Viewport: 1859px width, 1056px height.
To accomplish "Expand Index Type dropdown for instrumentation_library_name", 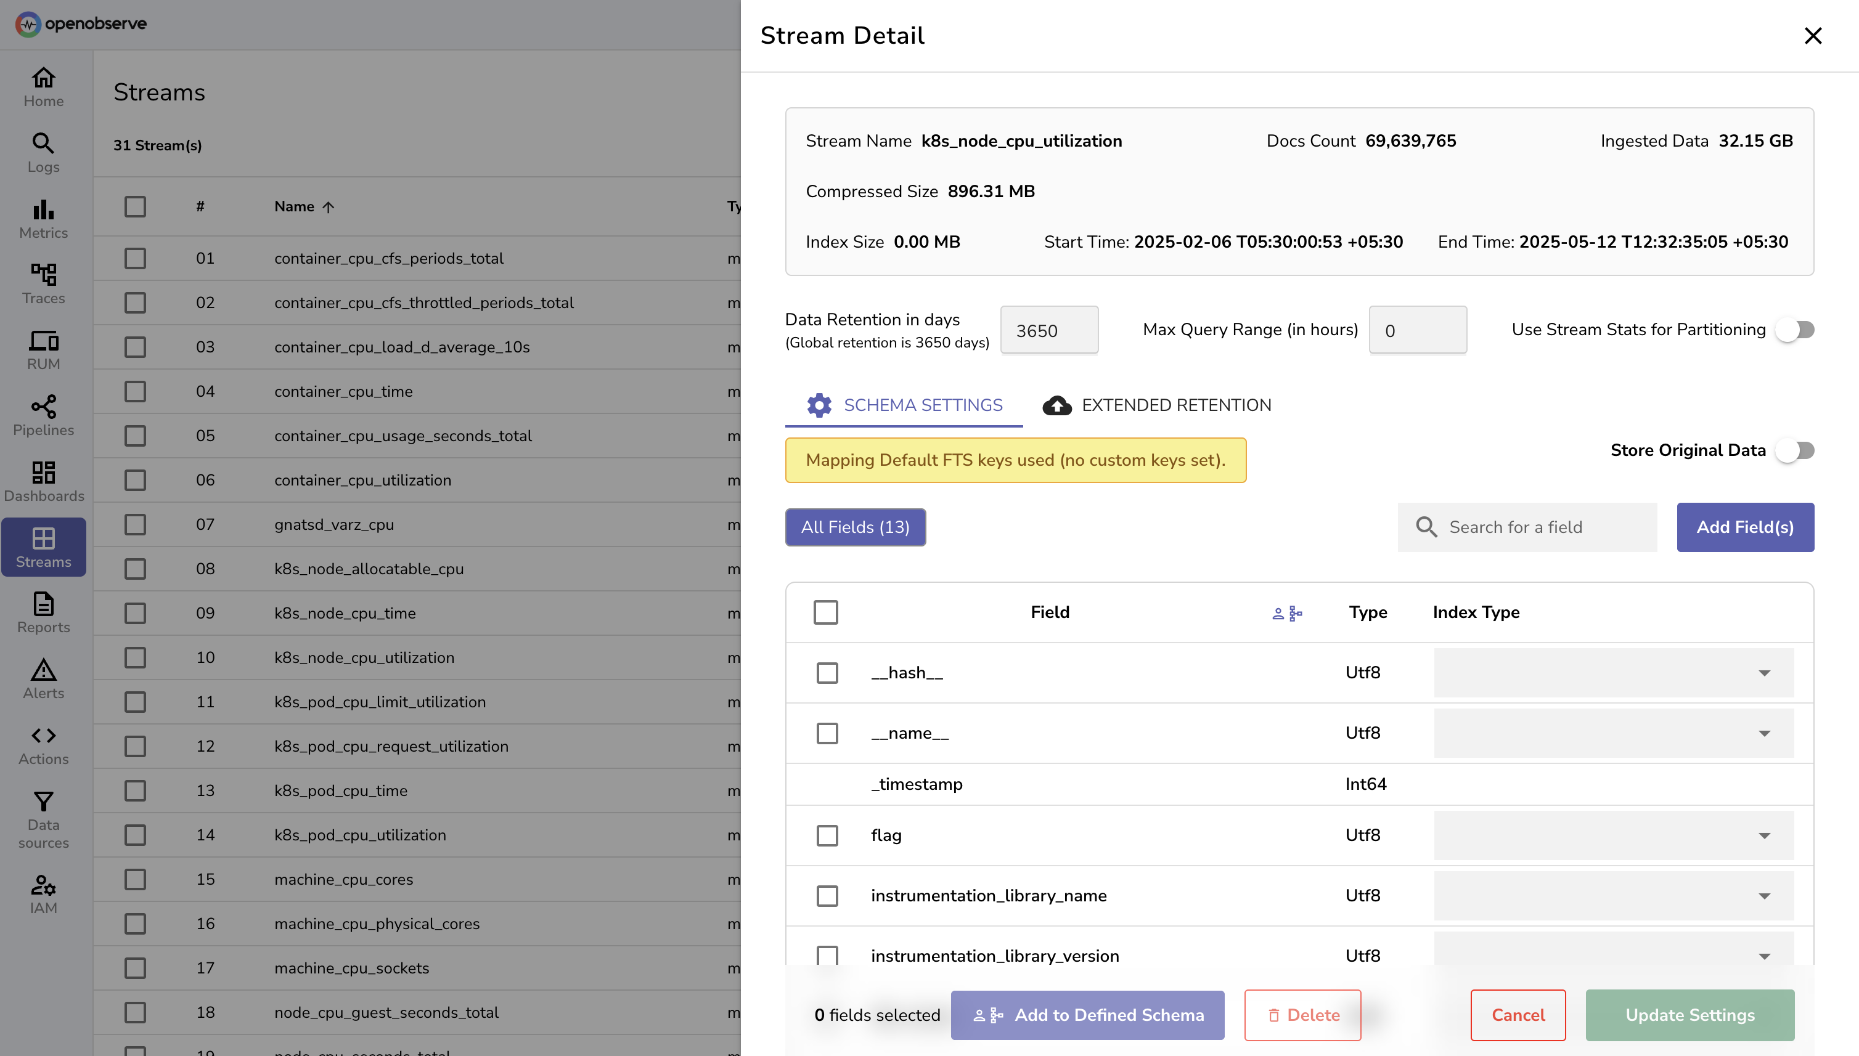I will click(x=1614, y=896).
